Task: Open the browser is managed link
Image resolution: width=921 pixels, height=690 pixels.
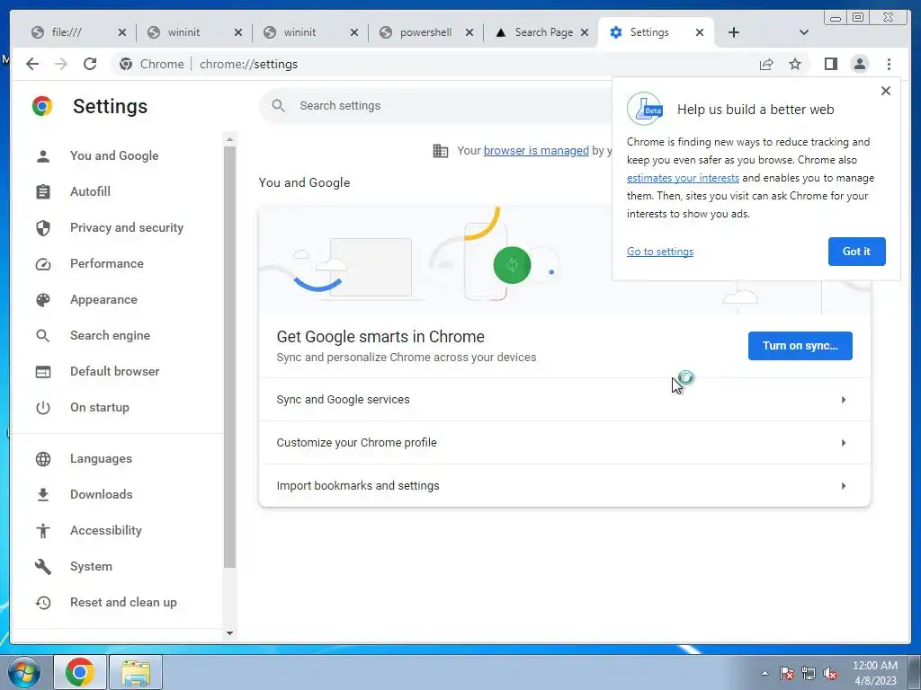Action: tap(536, 151)
